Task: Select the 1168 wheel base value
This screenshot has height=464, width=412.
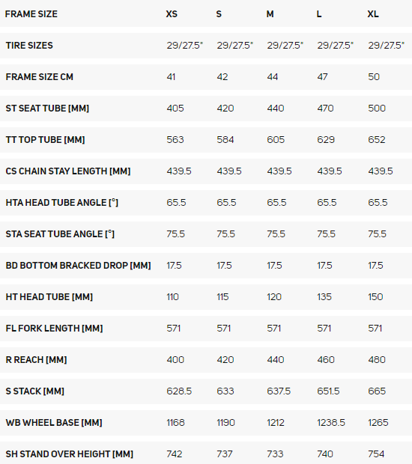Action: coord(175,423)
